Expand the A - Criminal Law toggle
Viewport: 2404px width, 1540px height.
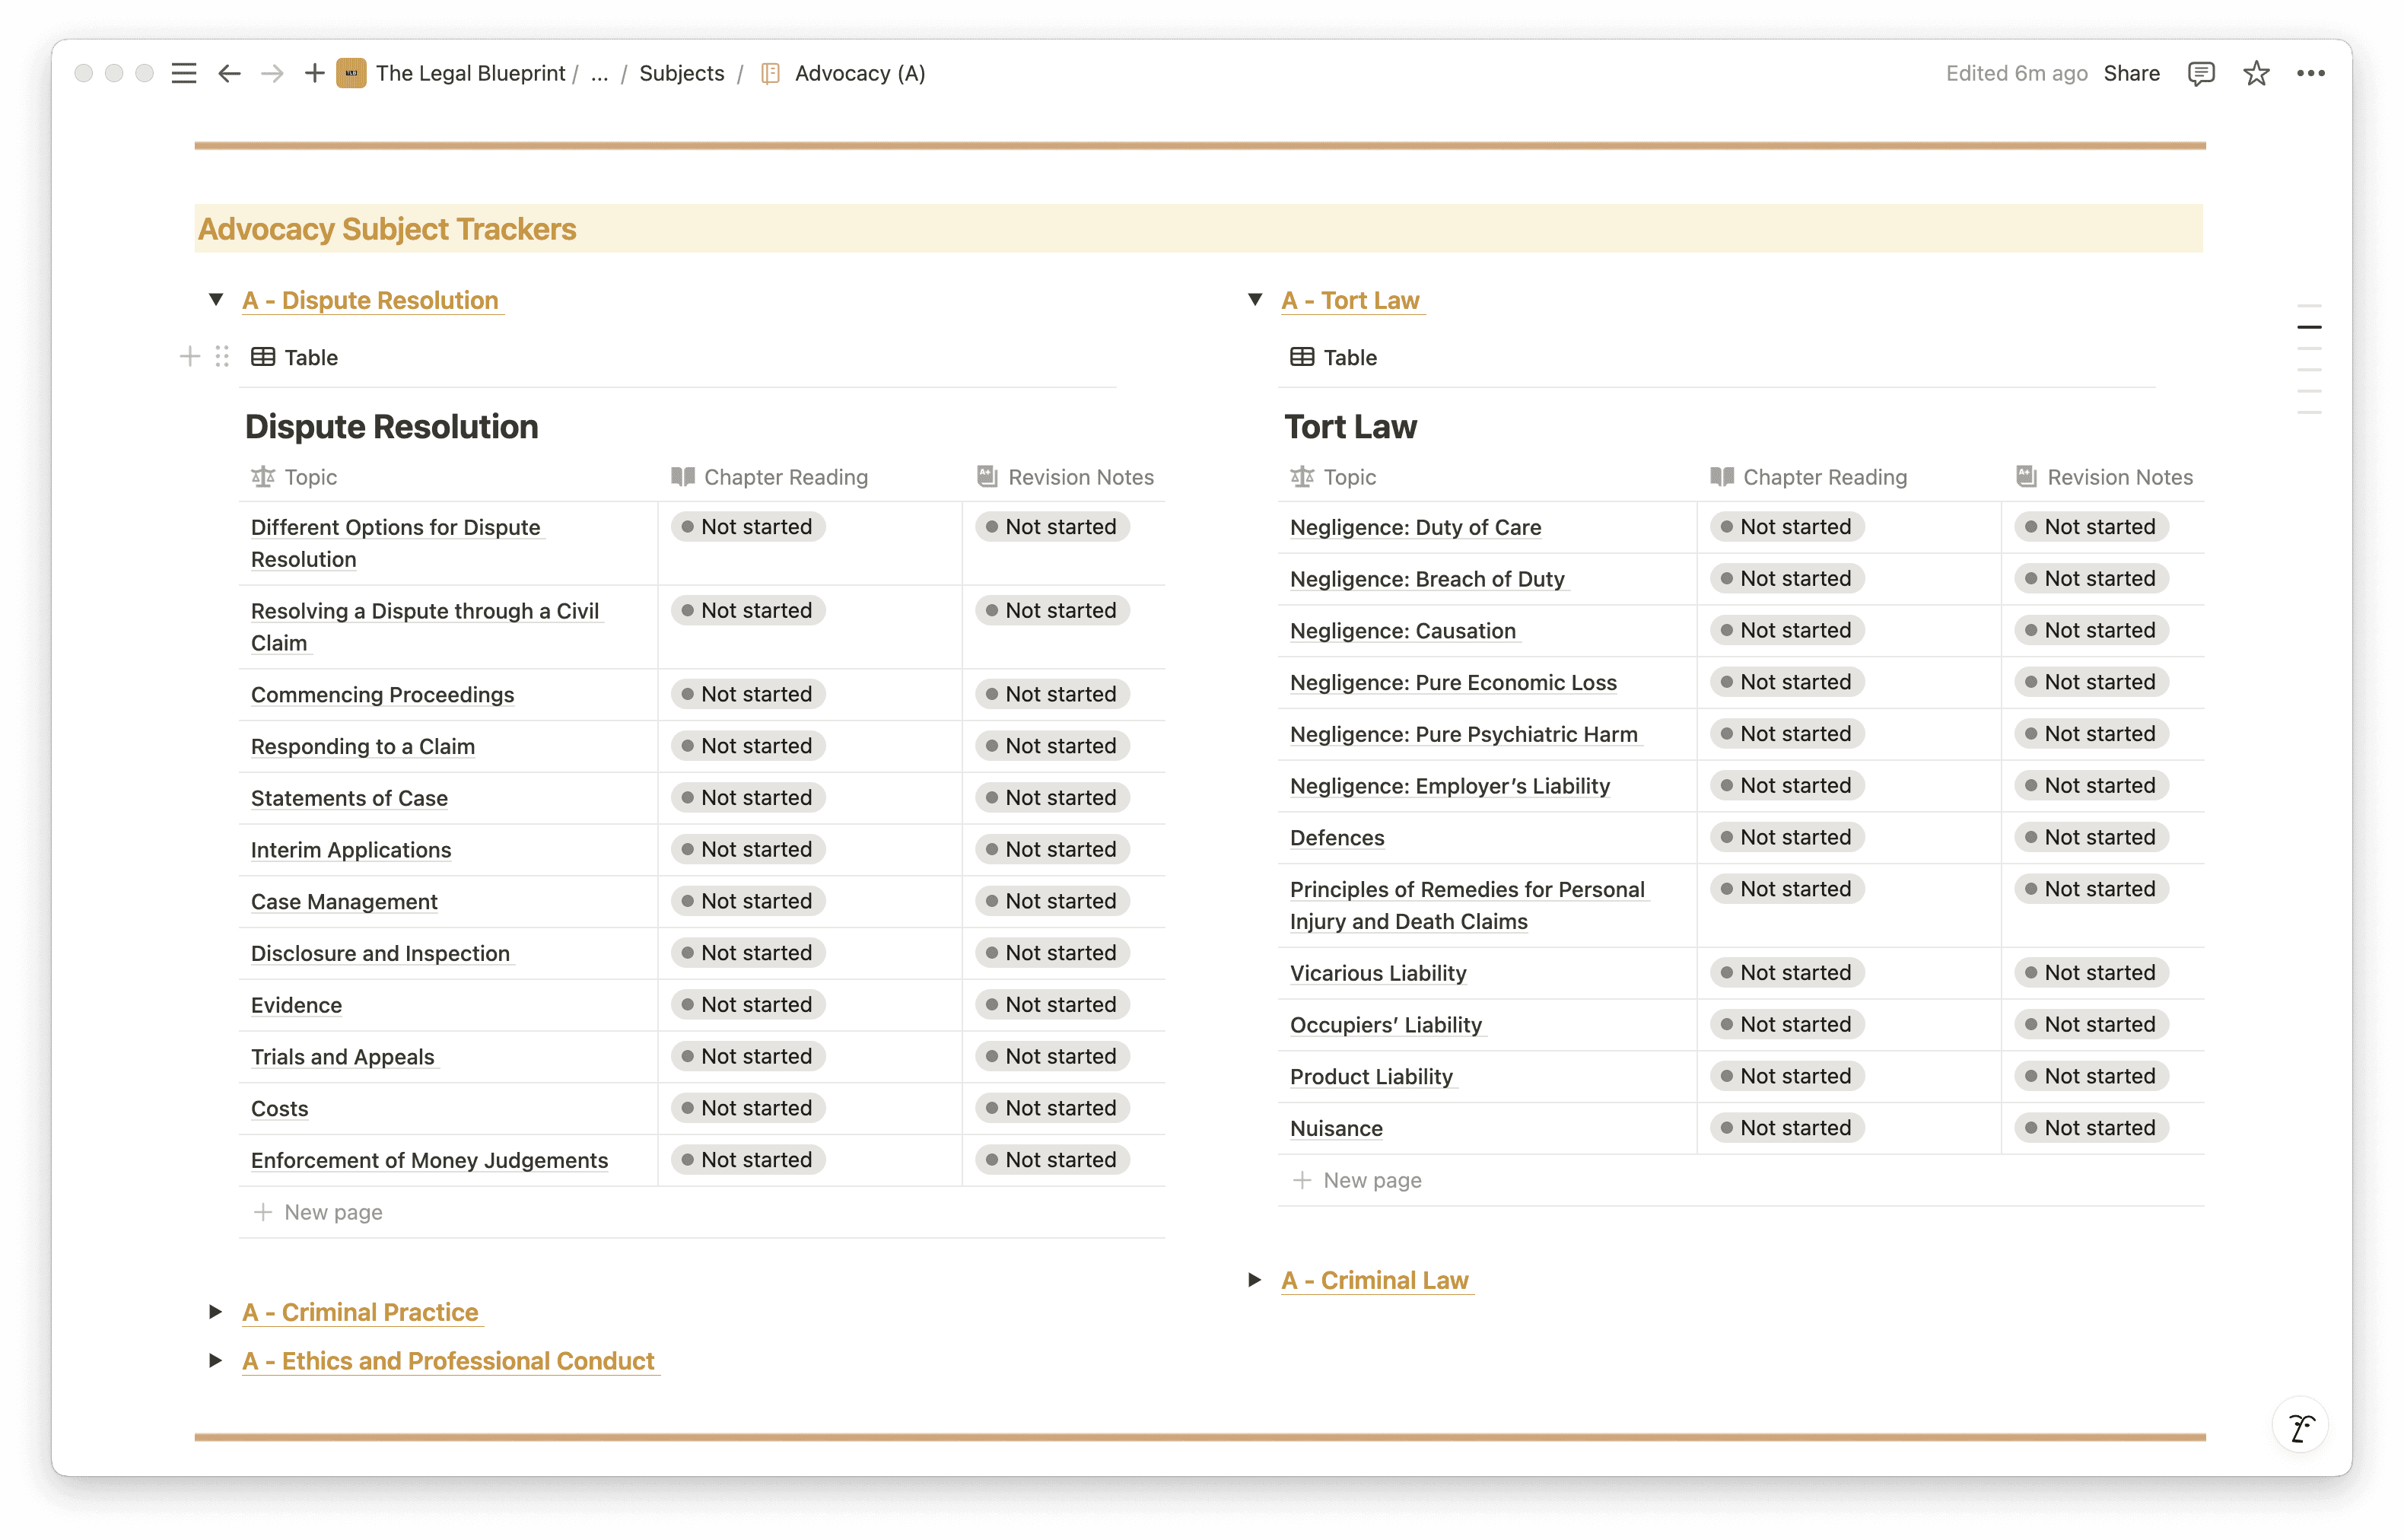pyautogui.click(x=1255, y=1280)
